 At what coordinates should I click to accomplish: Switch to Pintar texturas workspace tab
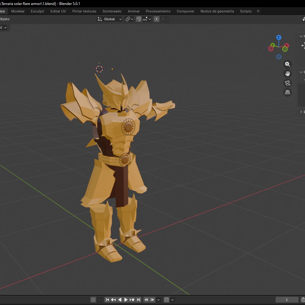pyautogui.click(x=84, y=11)
